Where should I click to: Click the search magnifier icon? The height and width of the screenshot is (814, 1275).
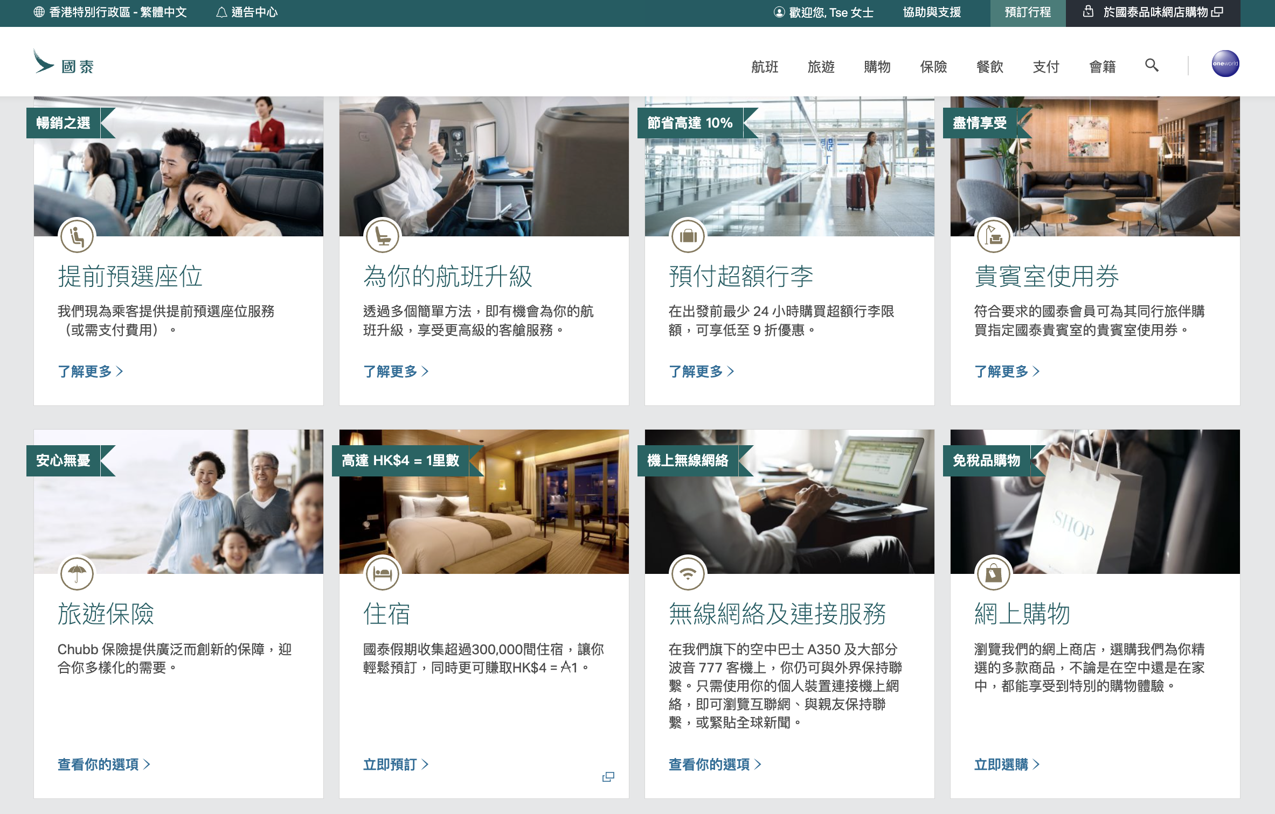[x=1152, y=66]
